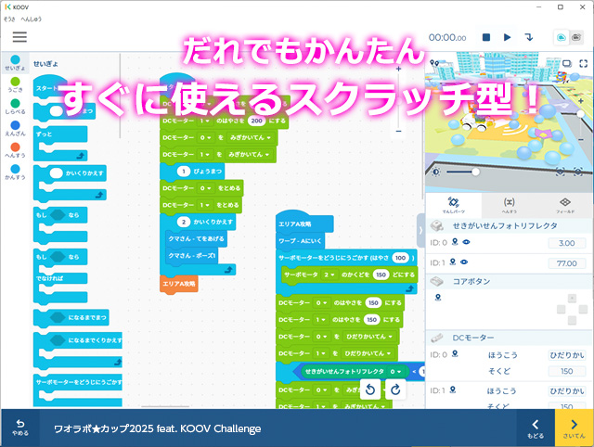
Task: Open サーボモータ 2 port dropdown
Action: (x=329, y=275)
